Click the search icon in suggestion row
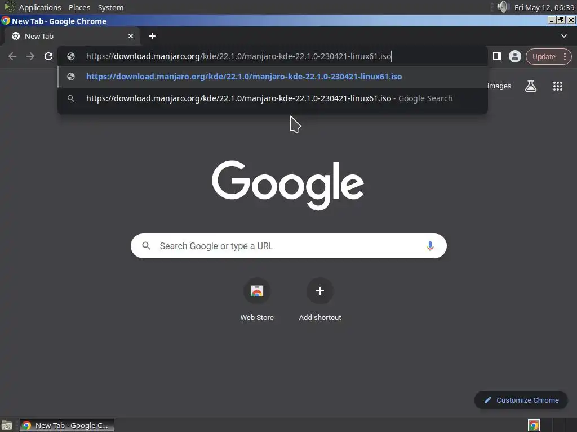 [x=71, y=98]
